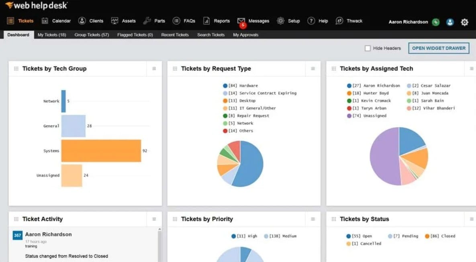Open the Assets monitor icon
This screenshot has height=262, width=476.
114,20
